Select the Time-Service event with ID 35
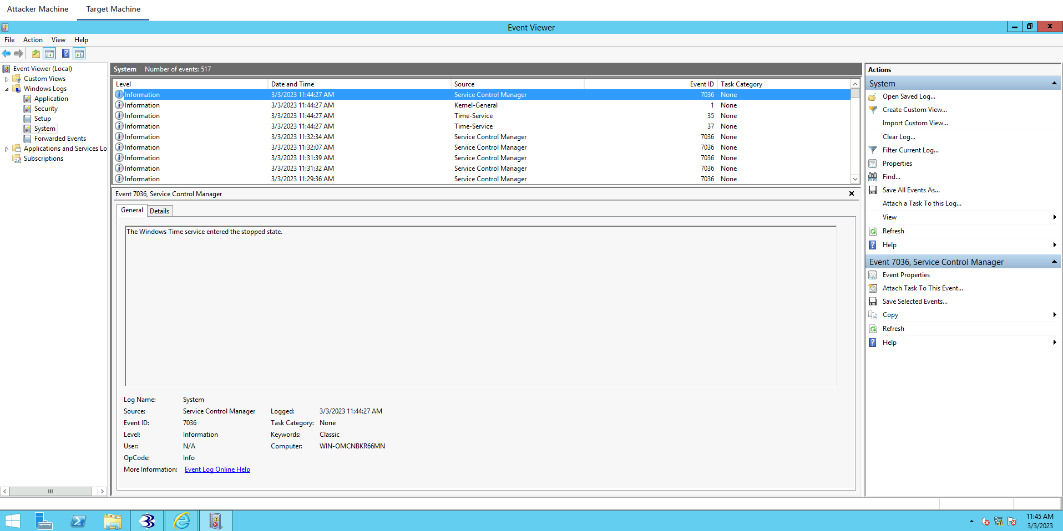 coord(482,116)
